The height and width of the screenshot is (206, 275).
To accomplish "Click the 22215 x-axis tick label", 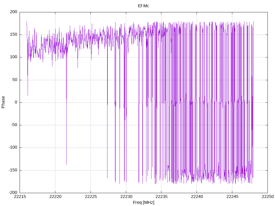I will click(x=20, y=197).
